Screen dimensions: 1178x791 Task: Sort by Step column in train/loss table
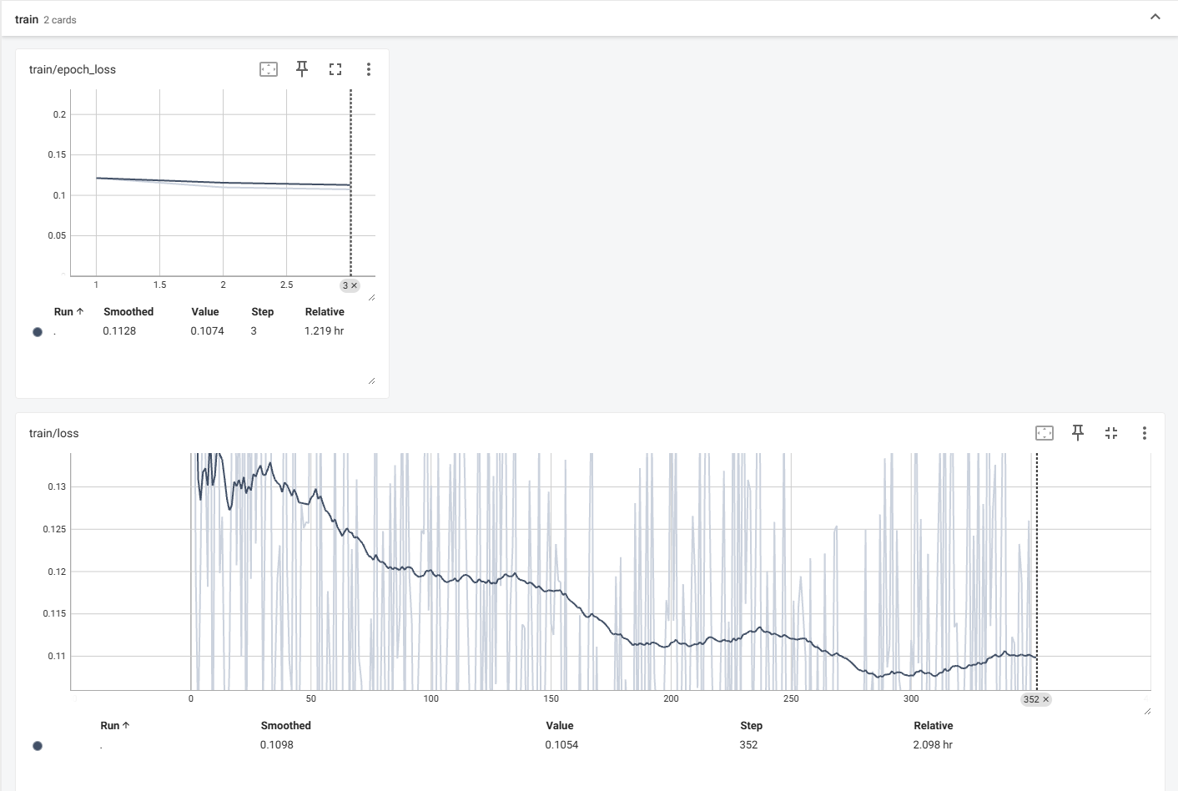(751, 726)
